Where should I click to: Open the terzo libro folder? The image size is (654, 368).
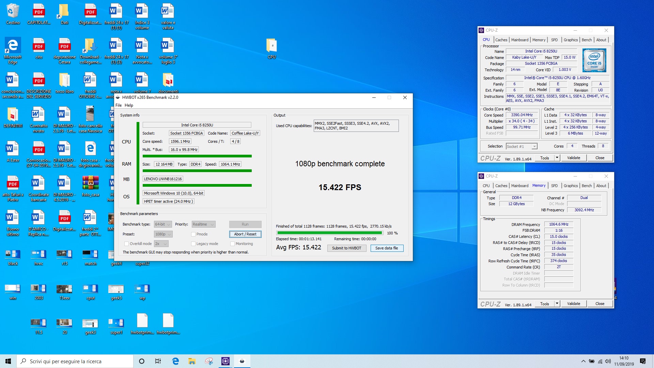(64, 83)
